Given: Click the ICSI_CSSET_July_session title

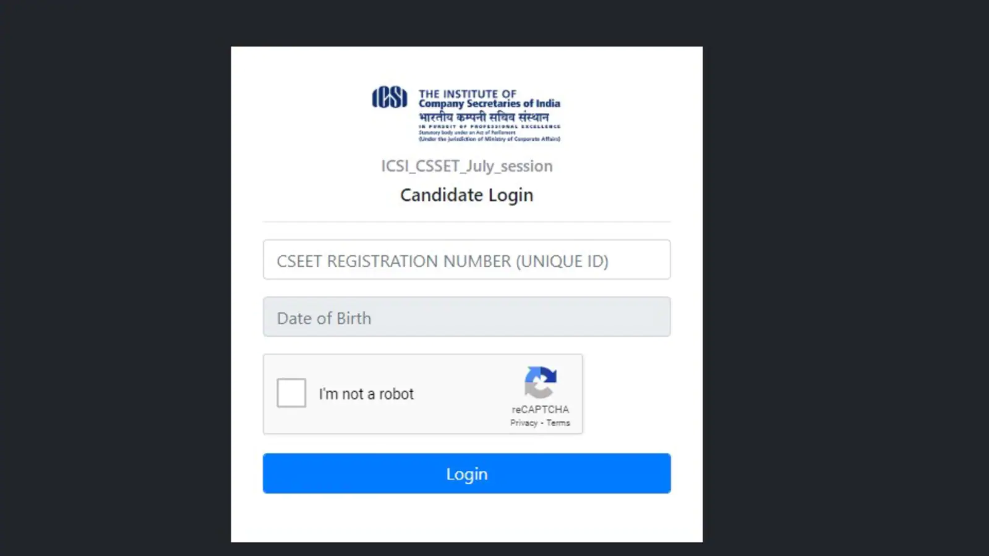Looking at the screenshot, I should click(x=467, y=166).
